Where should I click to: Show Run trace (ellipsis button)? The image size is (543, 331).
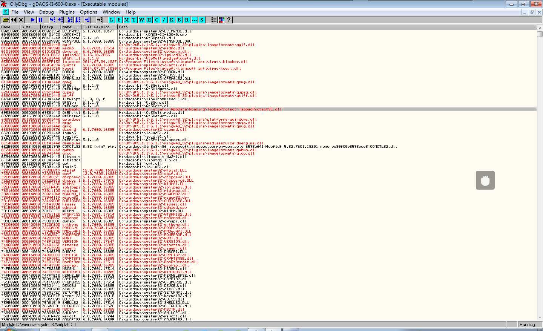[x=194, y=20]
